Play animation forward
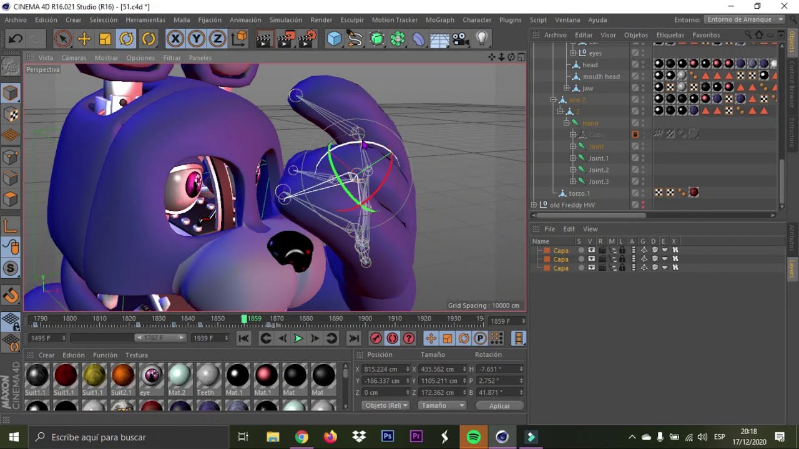Screen dimensions: 799x449 pos(298,339)
